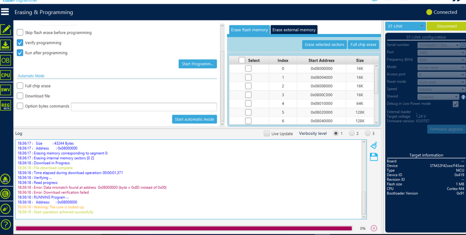Enable Download file option
The width and height of the screenshot is (466, 235).
[20, 96]
